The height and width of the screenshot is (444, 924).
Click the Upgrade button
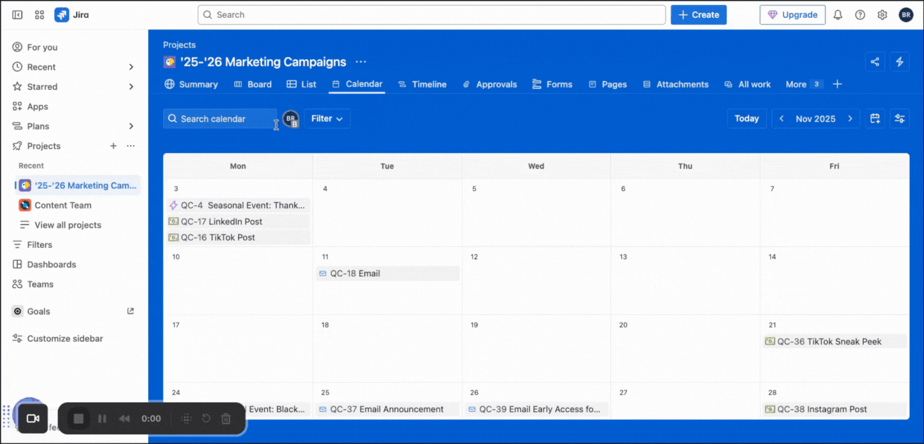coord(792,14)
